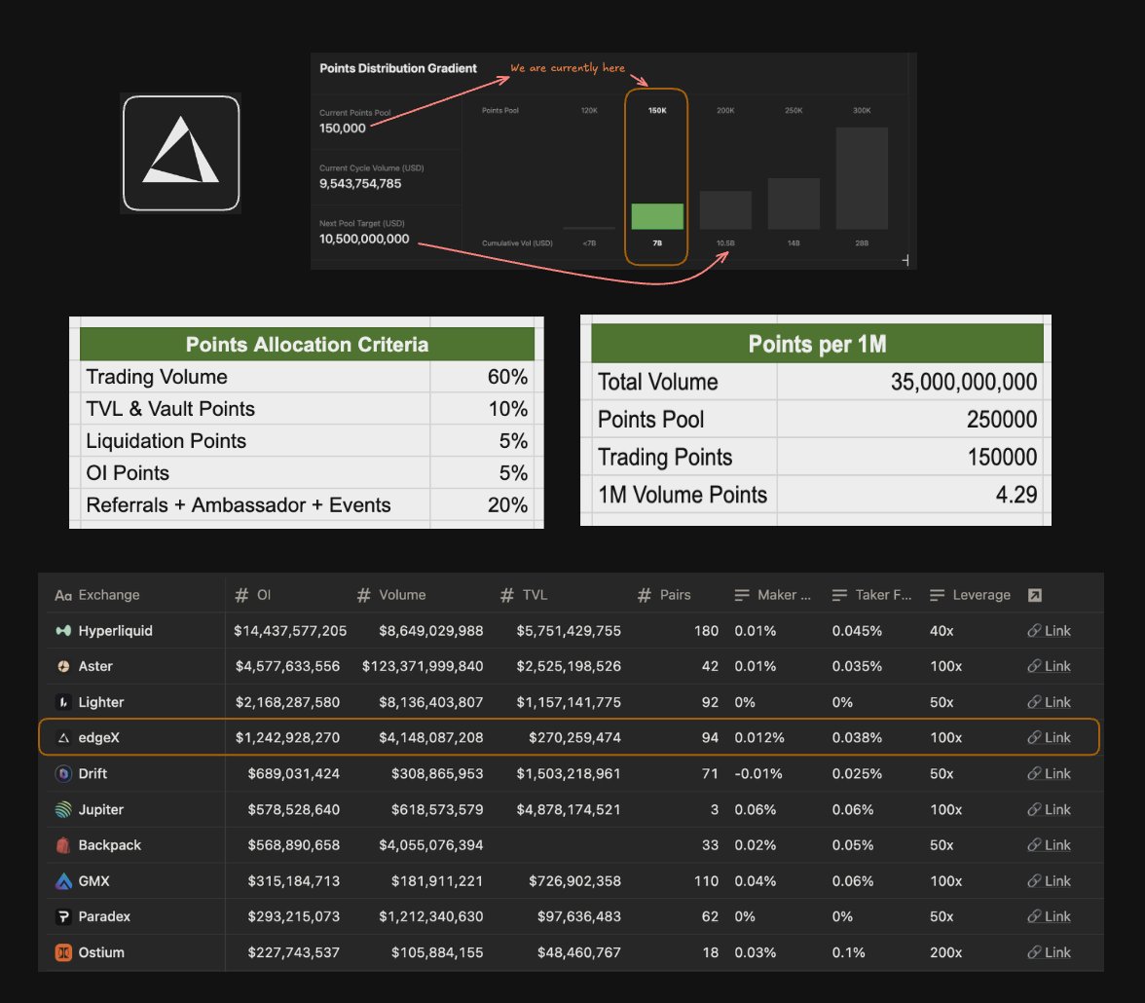The image size is (1145, 1003).
Task: Open the Hyperliquid Link
Action: (1050, 630)
